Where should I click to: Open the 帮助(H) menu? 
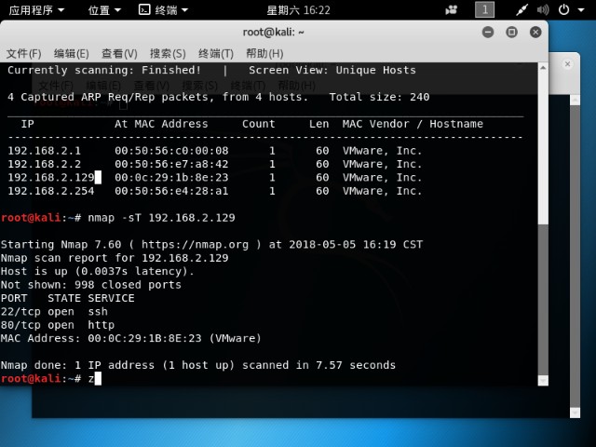click(264, 54)
